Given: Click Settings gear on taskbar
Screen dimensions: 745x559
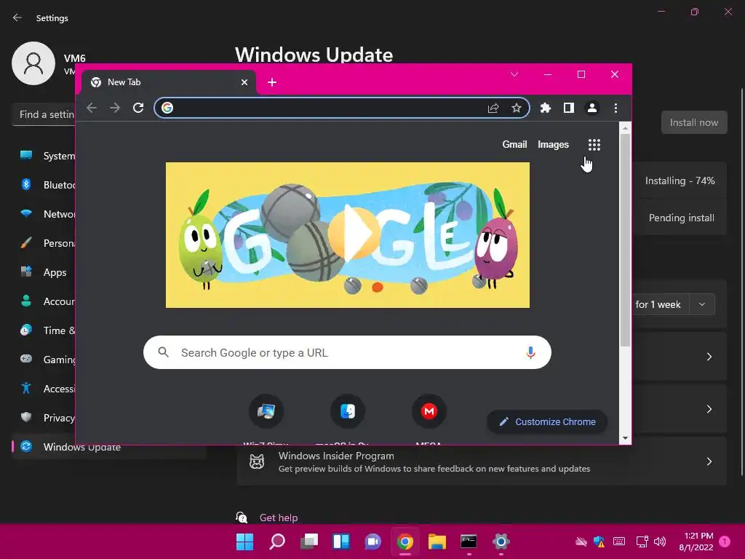Looking at the screenshot, I should [501, 542].
